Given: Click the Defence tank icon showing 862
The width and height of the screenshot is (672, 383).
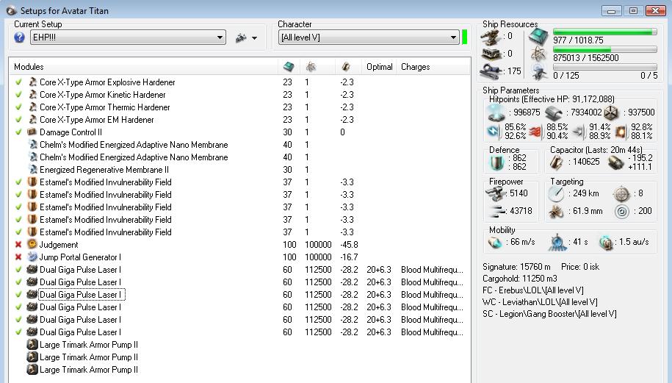Looking at the screenshot, I should tap(497, 162).
